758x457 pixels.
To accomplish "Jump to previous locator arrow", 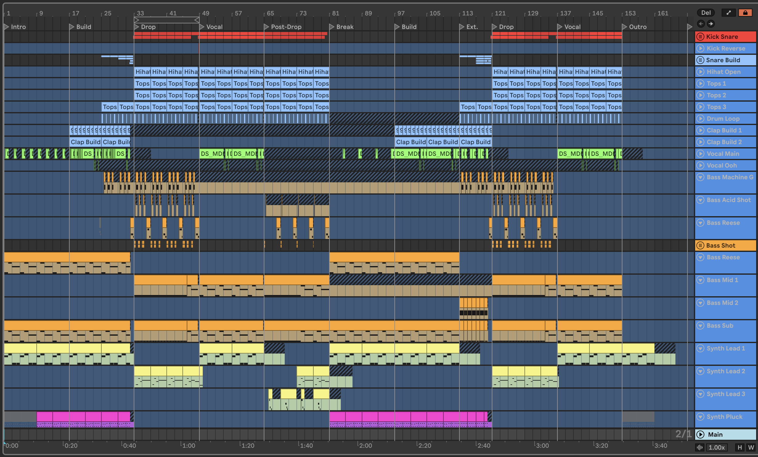I will [701, 24].
